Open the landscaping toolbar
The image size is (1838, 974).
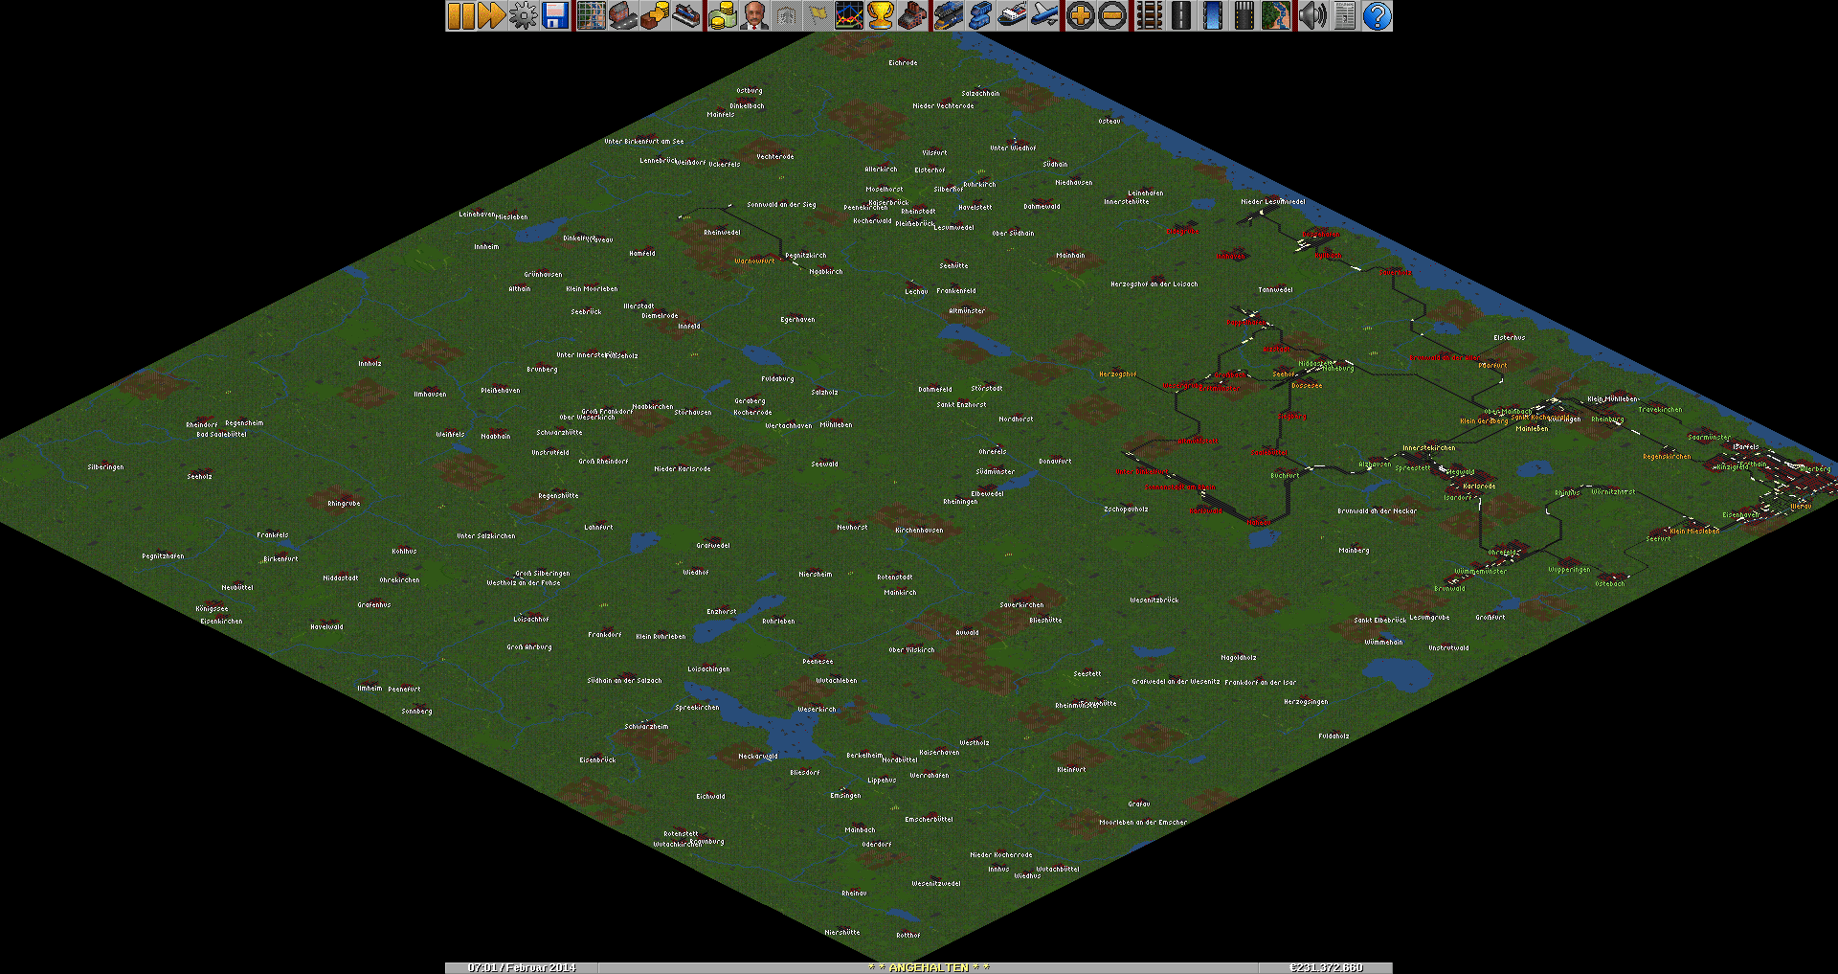tap(1275, 15)
